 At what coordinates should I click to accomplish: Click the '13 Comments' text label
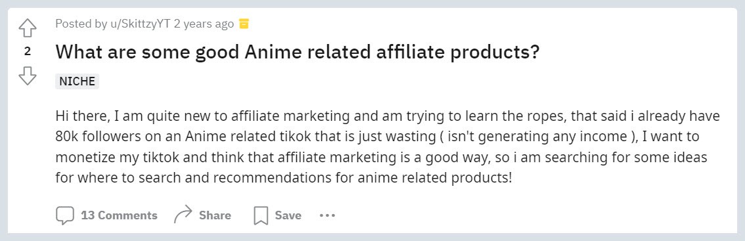(119, 215)
